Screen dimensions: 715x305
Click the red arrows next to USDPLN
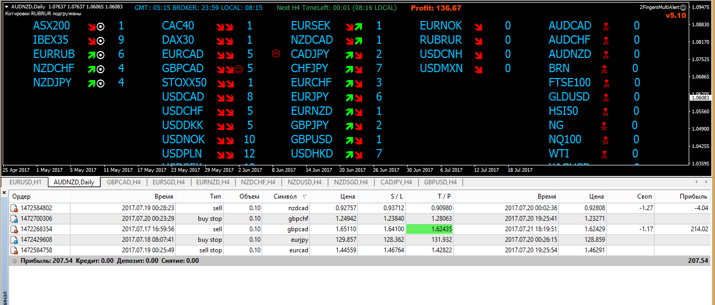point(225,154)
